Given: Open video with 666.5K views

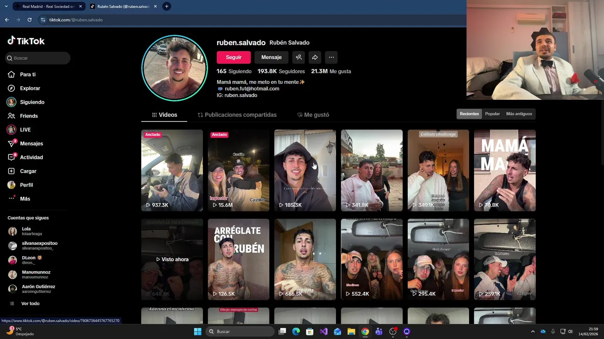Looking at the screenshot, I should click(305, 259).
